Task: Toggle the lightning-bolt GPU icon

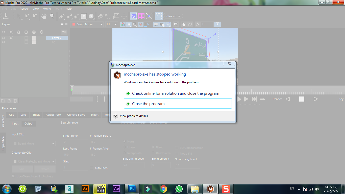Action: (x=217, y=24)
